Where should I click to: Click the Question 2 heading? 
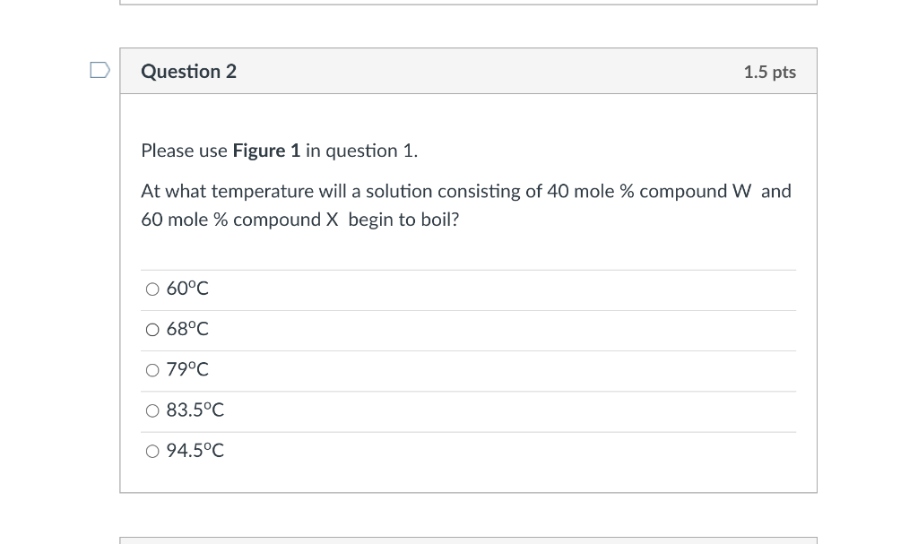188,72
